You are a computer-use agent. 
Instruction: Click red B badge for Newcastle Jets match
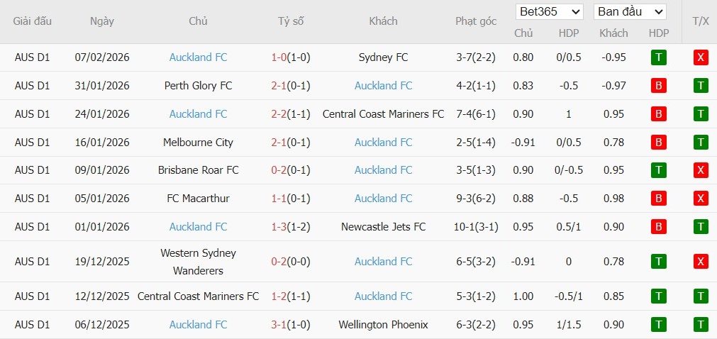(x=658, y=227)
